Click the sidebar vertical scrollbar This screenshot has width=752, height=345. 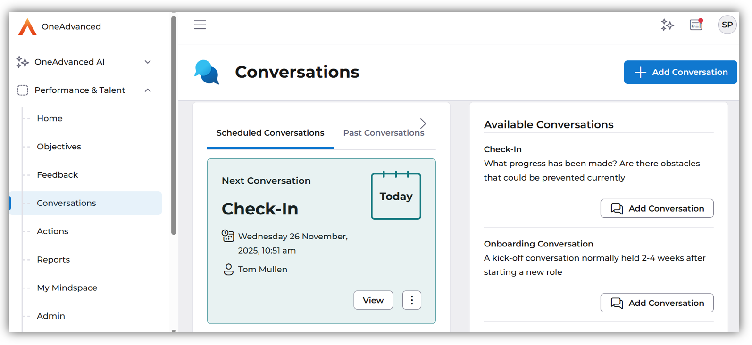tap(174, 125)
